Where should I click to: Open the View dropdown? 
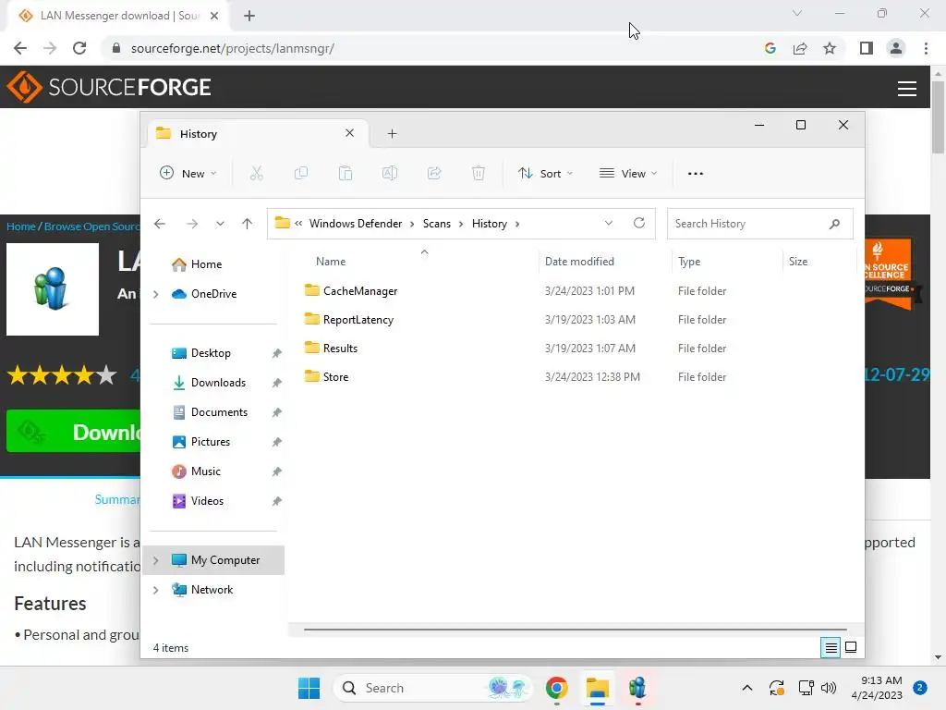click(628, 173)
